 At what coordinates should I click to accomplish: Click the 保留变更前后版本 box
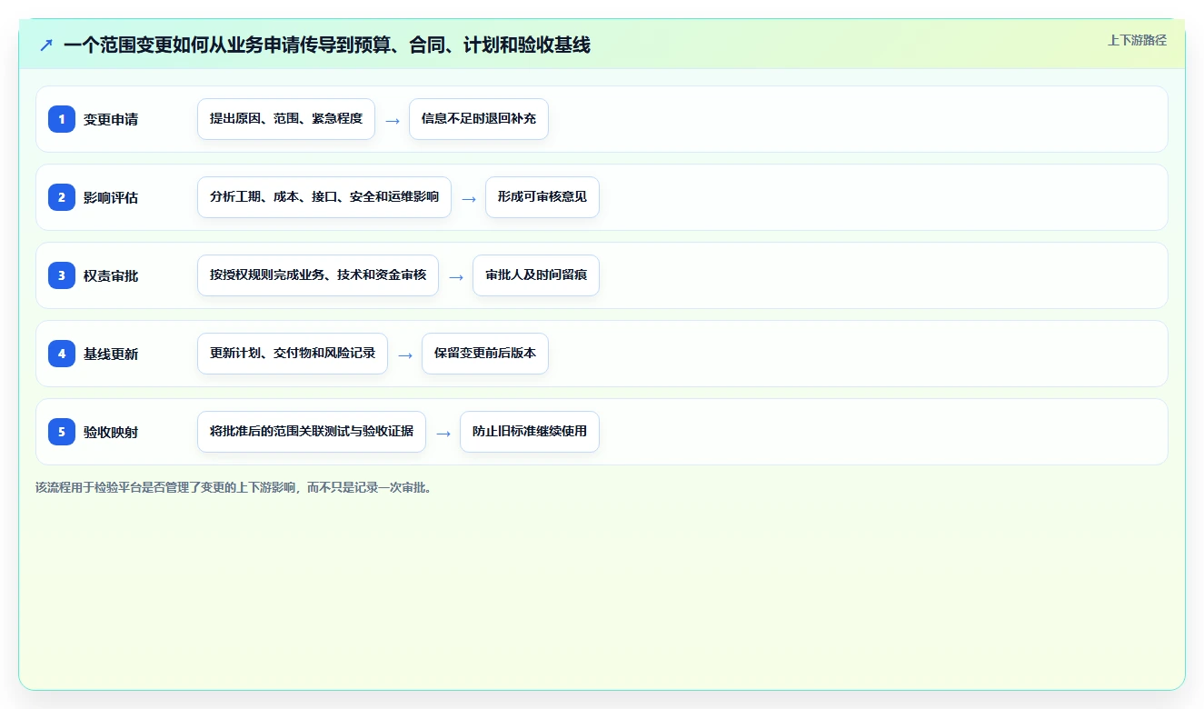pos(485,354)
